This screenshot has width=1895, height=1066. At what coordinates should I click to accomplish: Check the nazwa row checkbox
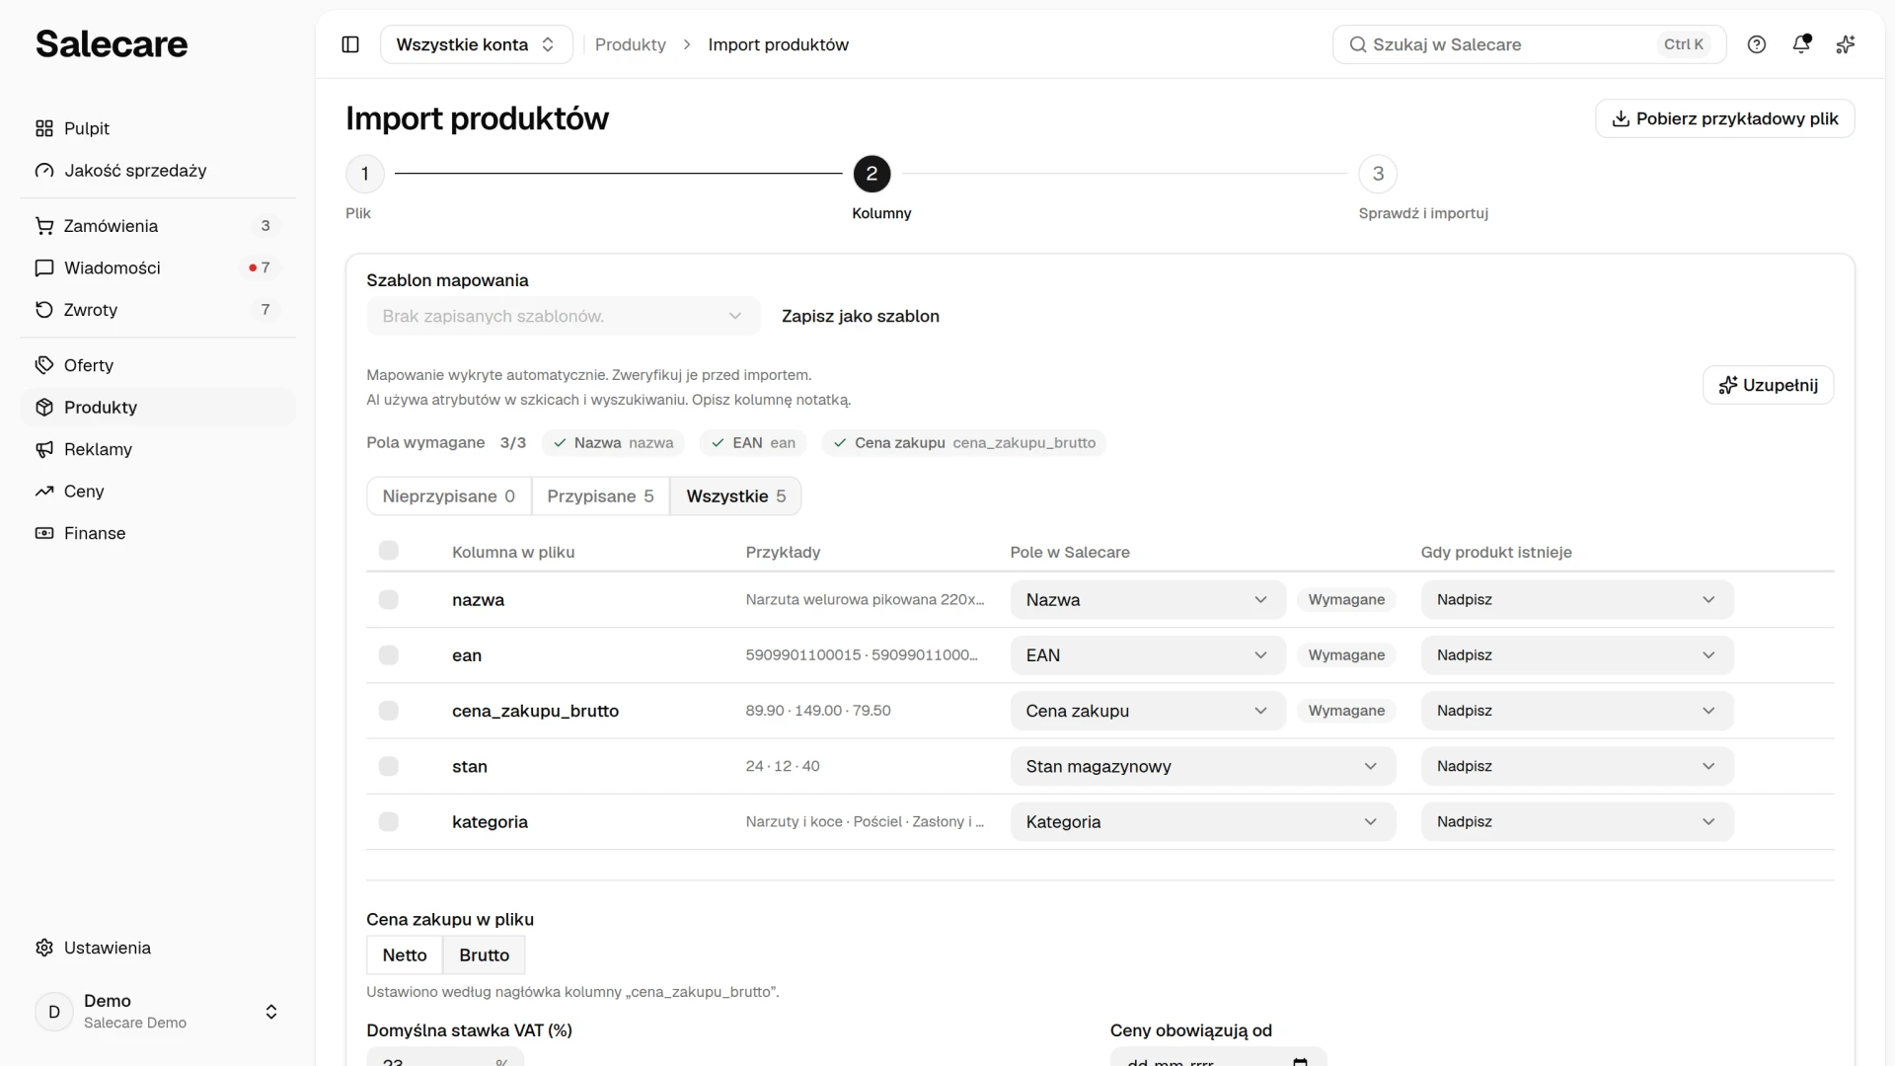[389, 600]
